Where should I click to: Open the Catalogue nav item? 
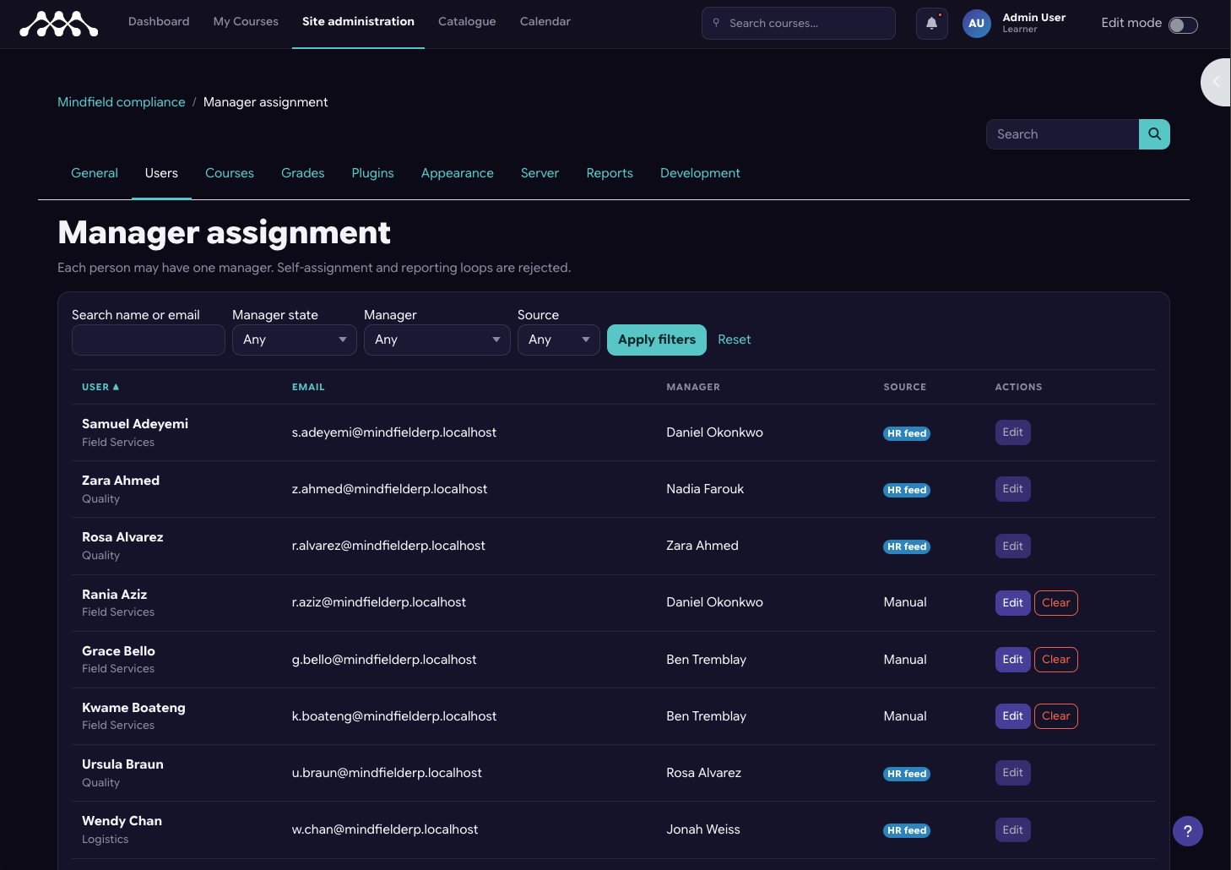pyautogui.click(x=467, y=22)
